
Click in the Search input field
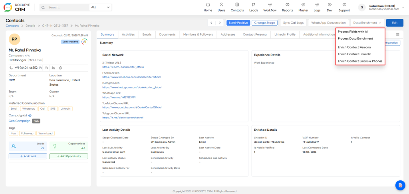click(68, 7)
